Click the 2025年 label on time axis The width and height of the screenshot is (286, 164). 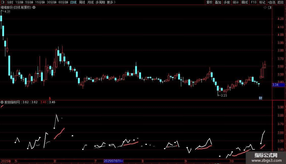(6, 161)
